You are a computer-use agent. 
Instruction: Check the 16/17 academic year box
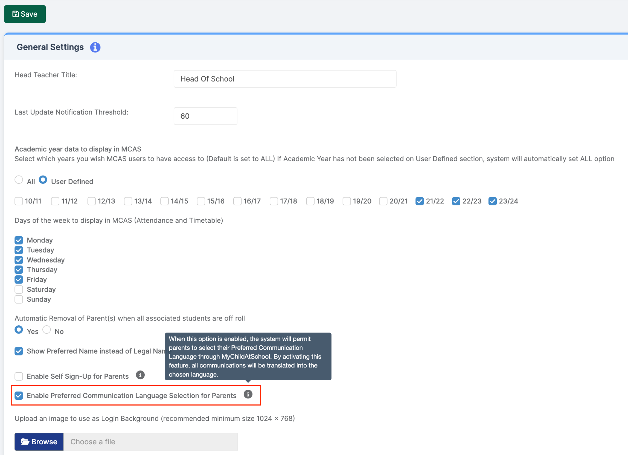click(x=237, y=201)
